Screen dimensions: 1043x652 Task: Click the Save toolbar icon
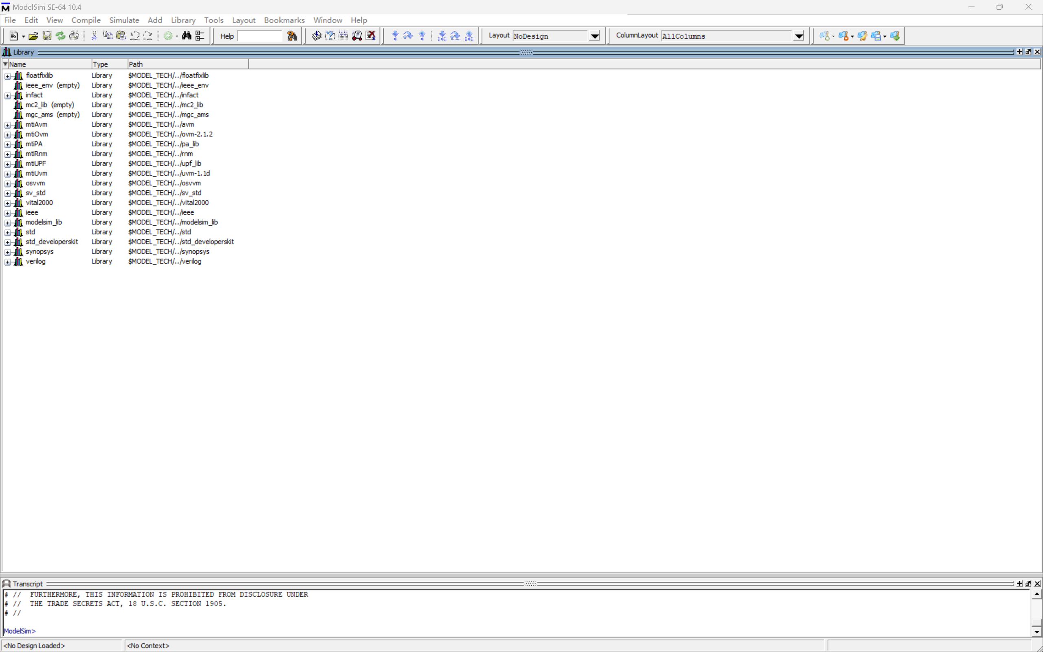(x=47, y=36)
